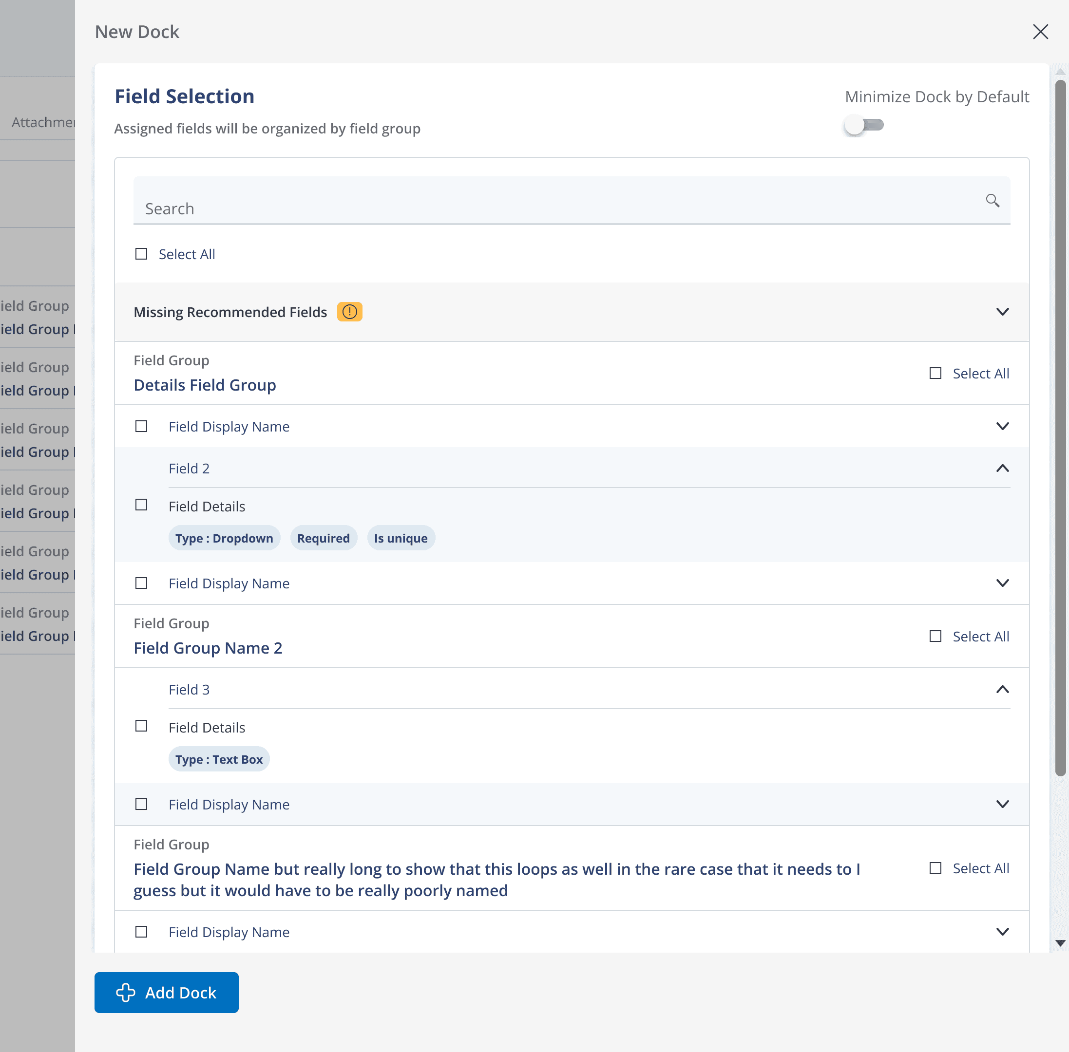The height and width of the screenshot is (1052, 1069).
Task: Click the plus icon in Add Dock
Action: click(126, 992)
